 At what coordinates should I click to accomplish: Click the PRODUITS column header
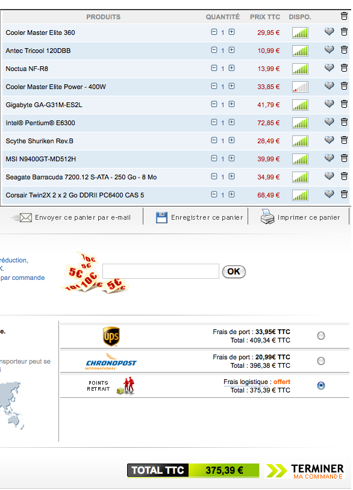click(x=103, y=17)
